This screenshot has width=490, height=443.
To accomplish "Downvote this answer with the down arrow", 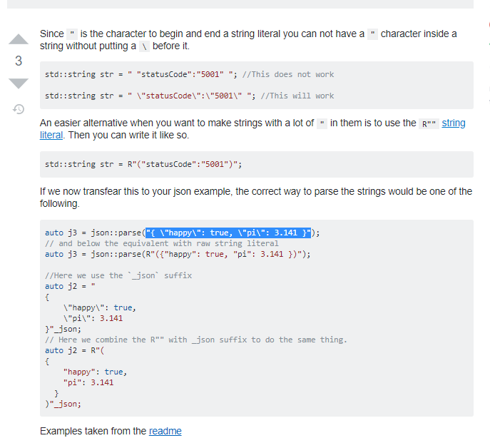I will coord(19,83).
